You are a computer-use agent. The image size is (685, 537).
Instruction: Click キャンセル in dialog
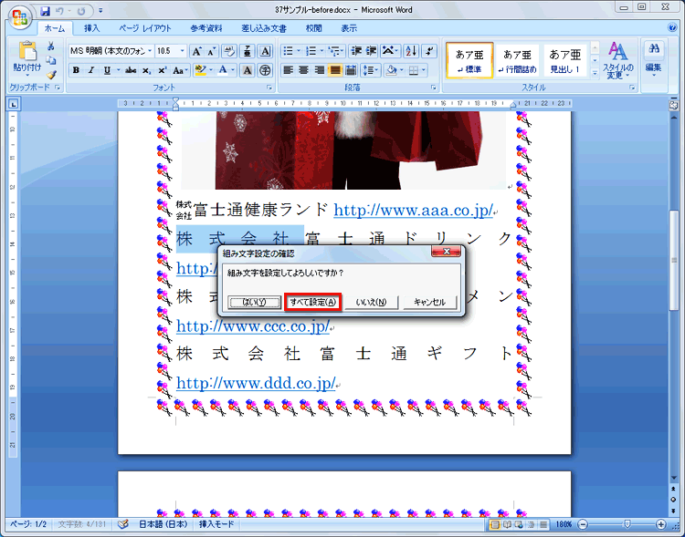(429, 302)
